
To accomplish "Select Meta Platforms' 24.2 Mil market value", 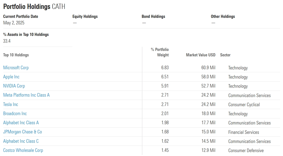I will (208, 95).
